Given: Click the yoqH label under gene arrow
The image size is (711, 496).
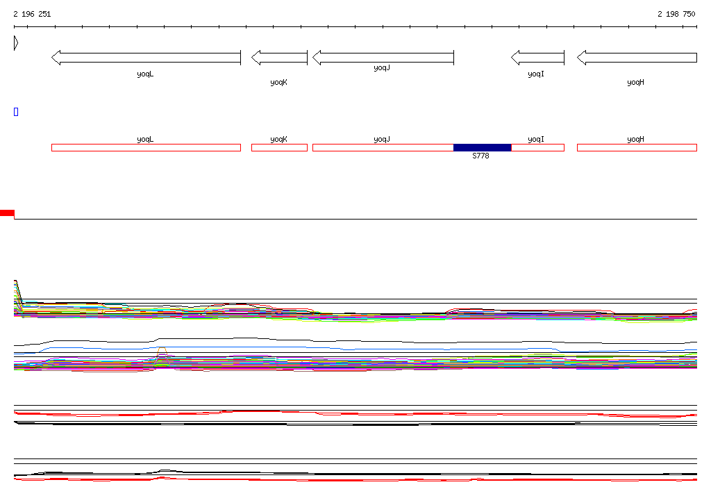Looking at the screenshot, I should tap(636, 82).
